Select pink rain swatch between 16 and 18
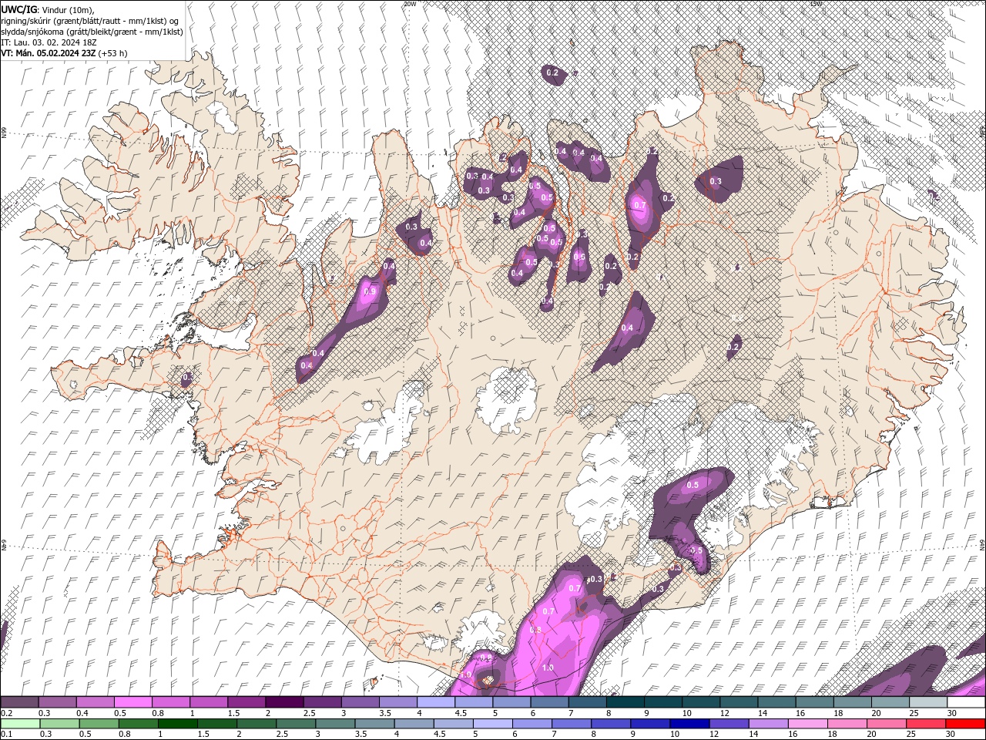The width and height of the screenshot is (986, 740). pos(808,723)
